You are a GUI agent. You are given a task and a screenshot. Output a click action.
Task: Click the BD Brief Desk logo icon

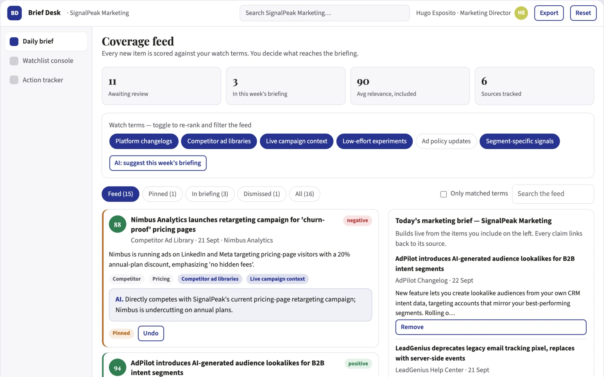pos(14,13)
